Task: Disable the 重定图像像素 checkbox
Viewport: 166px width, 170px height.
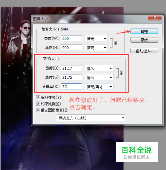Action: click(38, 110)
